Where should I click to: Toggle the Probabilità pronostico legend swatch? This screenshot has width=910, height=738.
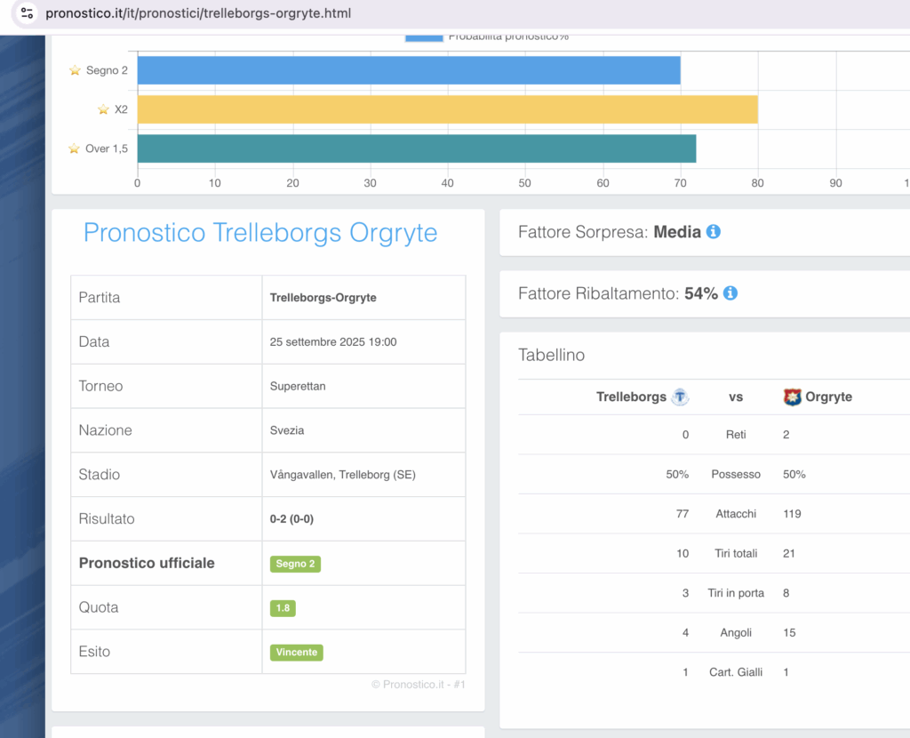[x=424, y=37]
